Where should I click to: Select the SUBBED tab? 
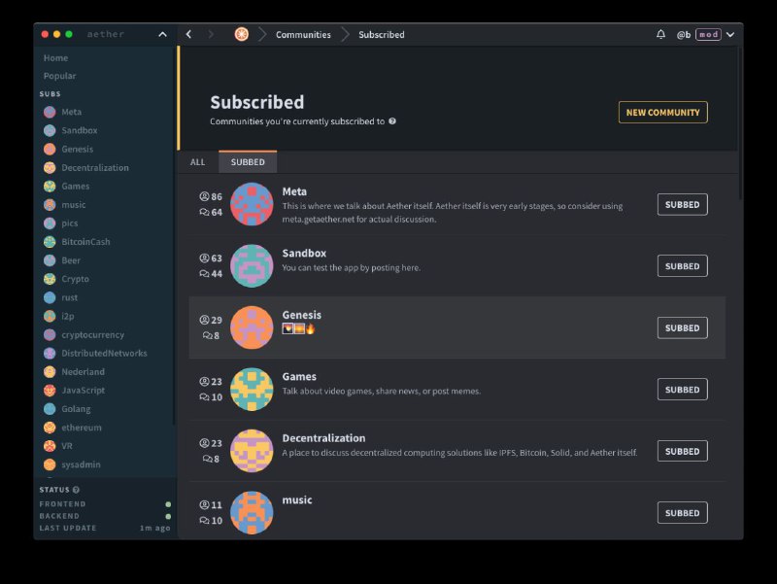[x=248, y=162]
